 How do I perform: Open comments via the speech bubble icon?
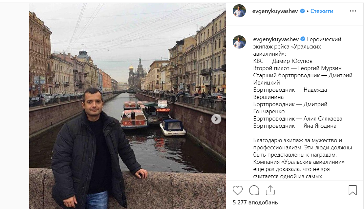click(x=254, y=190)
